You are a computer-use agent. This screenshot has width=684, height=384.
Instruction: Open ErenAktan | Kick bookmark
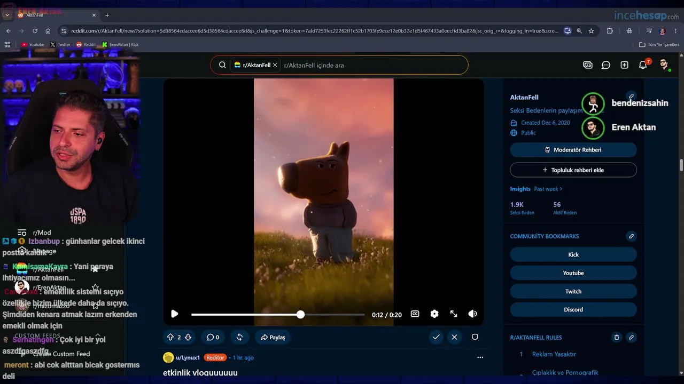120,45
